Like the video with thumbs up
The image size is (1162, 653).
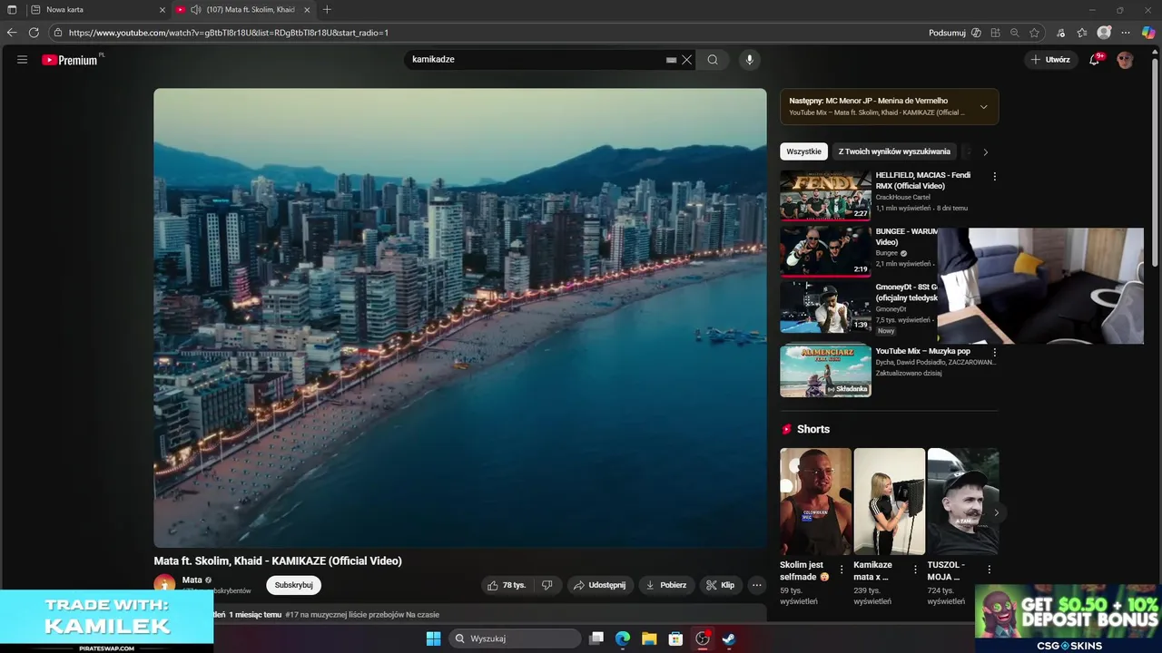tap(506, 585)
